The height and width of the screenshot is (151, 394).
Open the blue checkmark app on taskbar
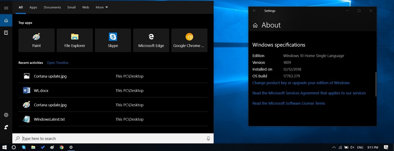43,147
